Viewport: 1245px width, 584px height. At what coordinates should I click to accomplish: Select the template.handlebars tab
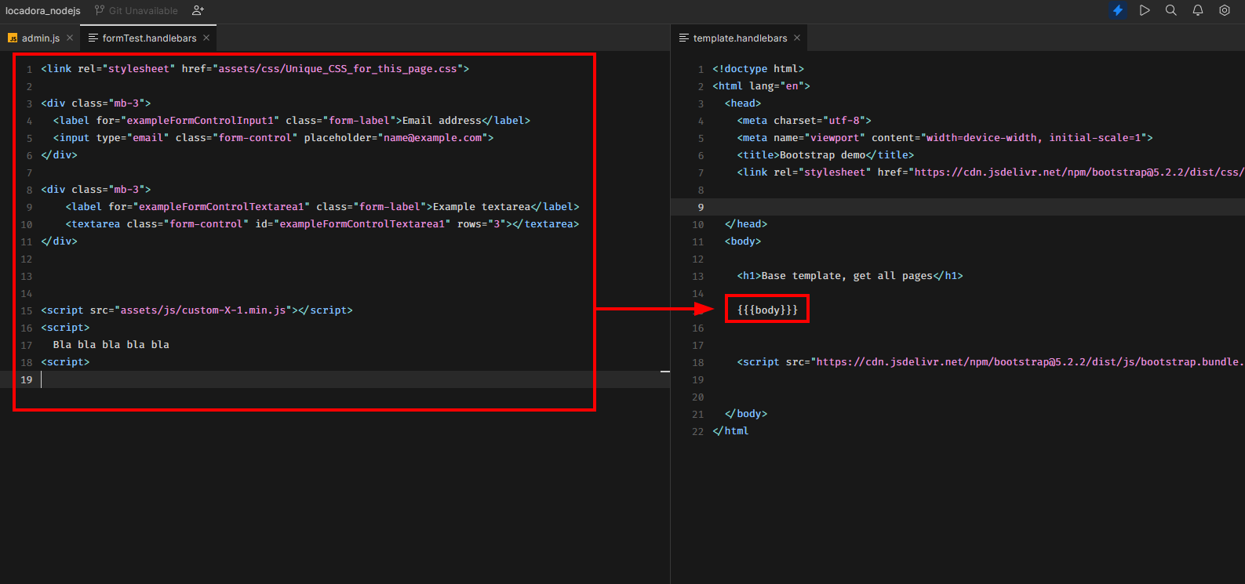[x=740, y=38]
